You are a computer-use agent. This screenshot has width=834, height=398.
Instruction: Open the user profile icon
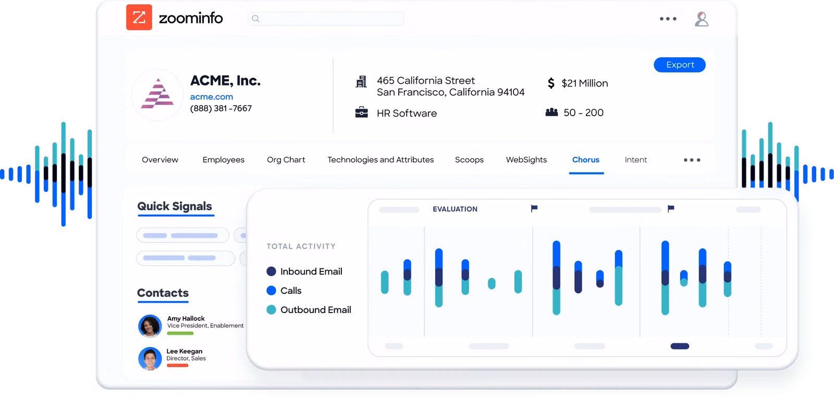coord(701,19)
